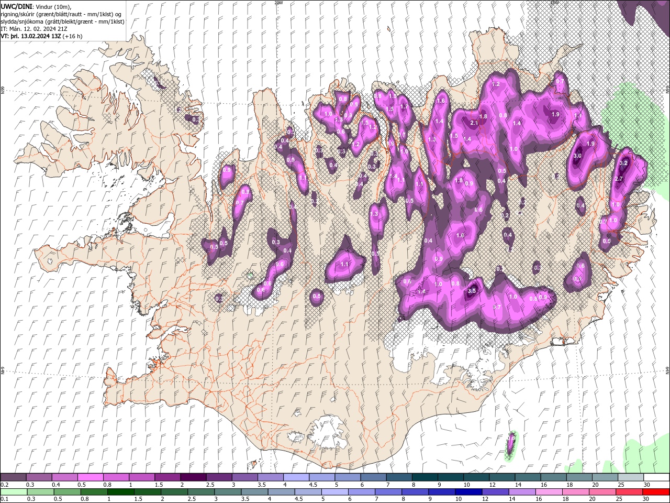The image size is (670, 503).
Task: Click the lavender 4 swatch in top legend row
Action: [x=296, y=477]
